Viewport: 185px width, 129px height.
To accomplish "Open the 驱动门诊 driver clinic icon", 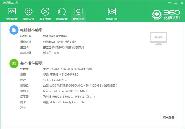I will (112, 14).
